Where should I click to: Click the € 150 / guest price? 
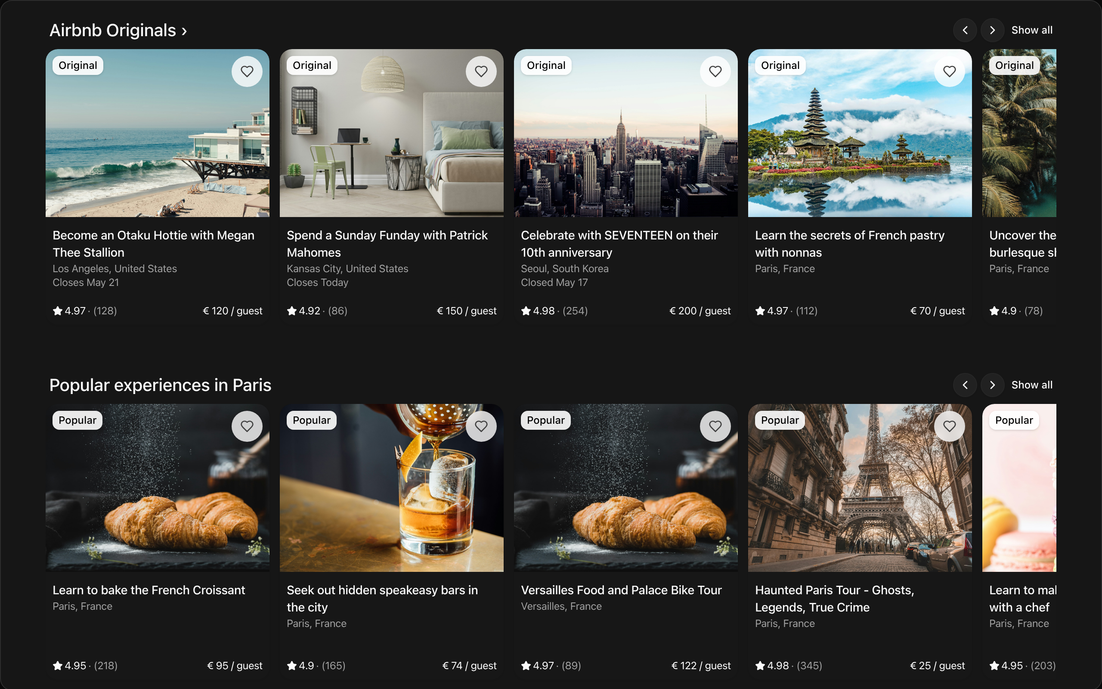click(x=466, y=311)
